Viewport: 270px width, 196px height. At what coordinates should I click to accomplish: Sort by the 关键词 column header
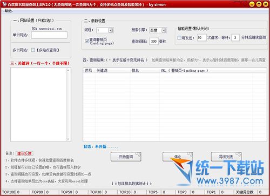point(112,71)
